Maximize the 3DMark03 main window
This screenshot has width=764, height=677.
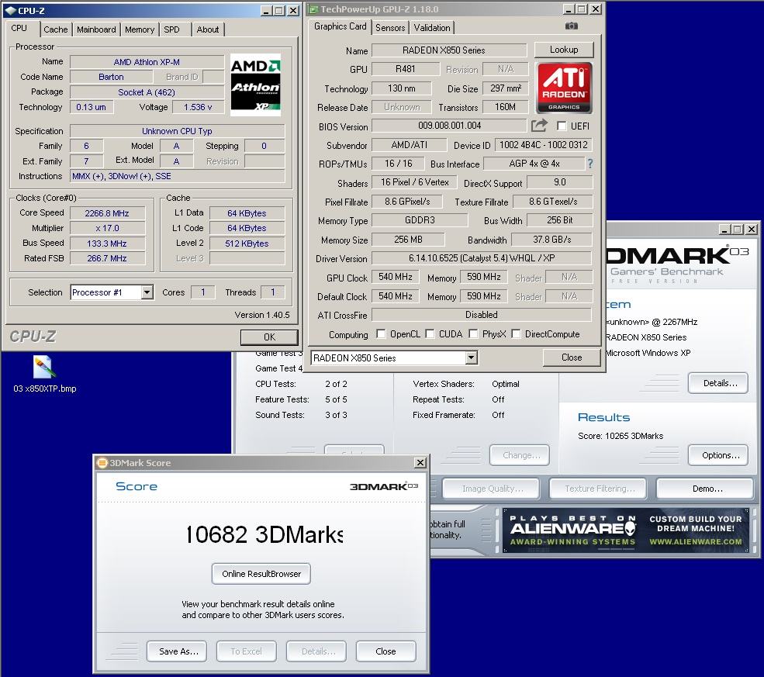point(738,229)
